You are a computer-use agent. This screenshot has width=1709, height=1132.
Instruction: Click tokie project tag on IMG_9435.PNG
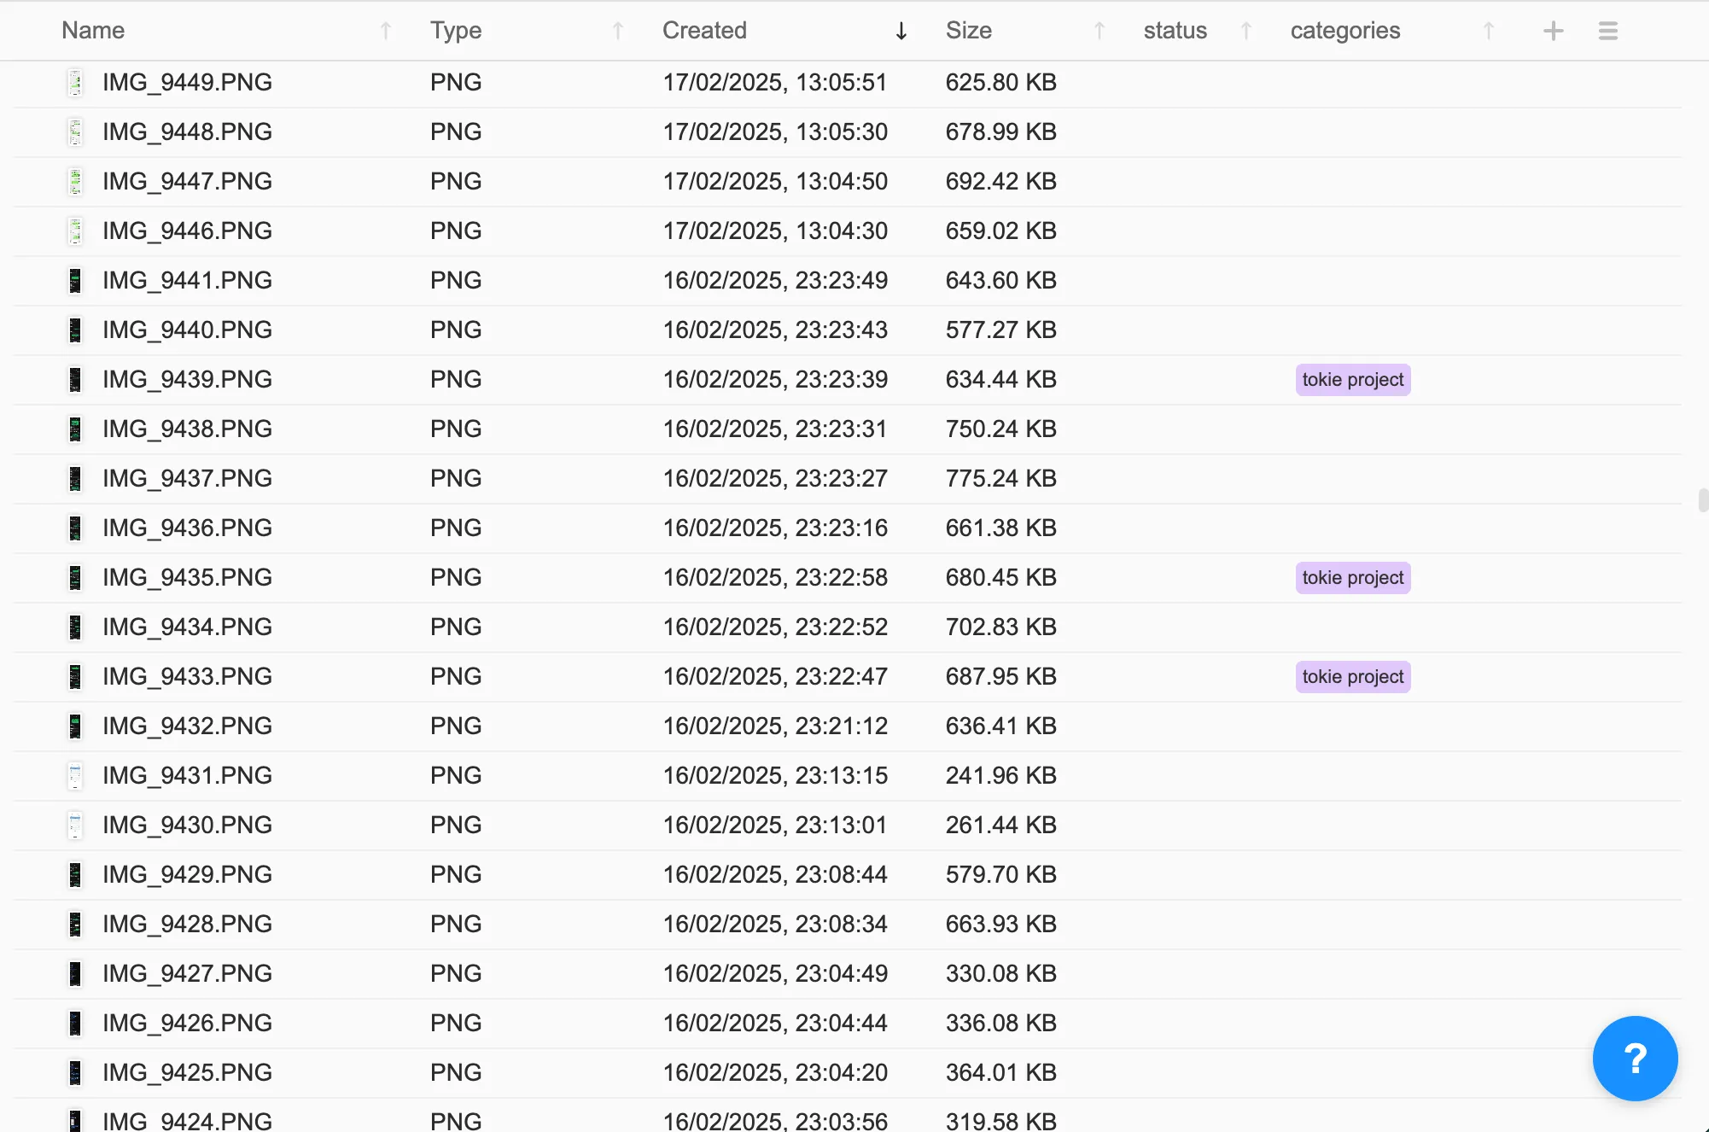tap(1352, 578)
